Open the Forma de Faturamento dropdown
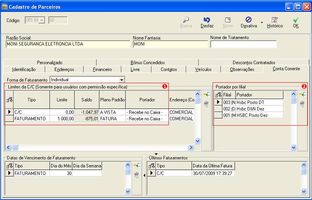 [x=122, y=80]
